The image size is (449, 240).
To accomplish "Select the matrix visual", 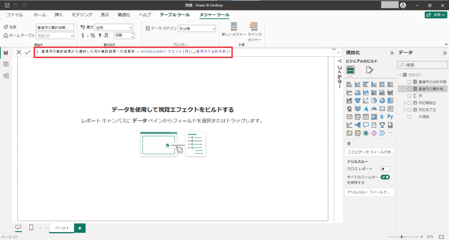I will coord(374,117).
